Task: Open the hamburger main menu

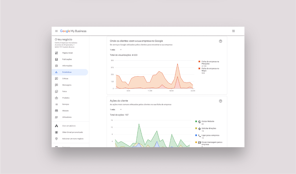Action: (x=56, y=31)
